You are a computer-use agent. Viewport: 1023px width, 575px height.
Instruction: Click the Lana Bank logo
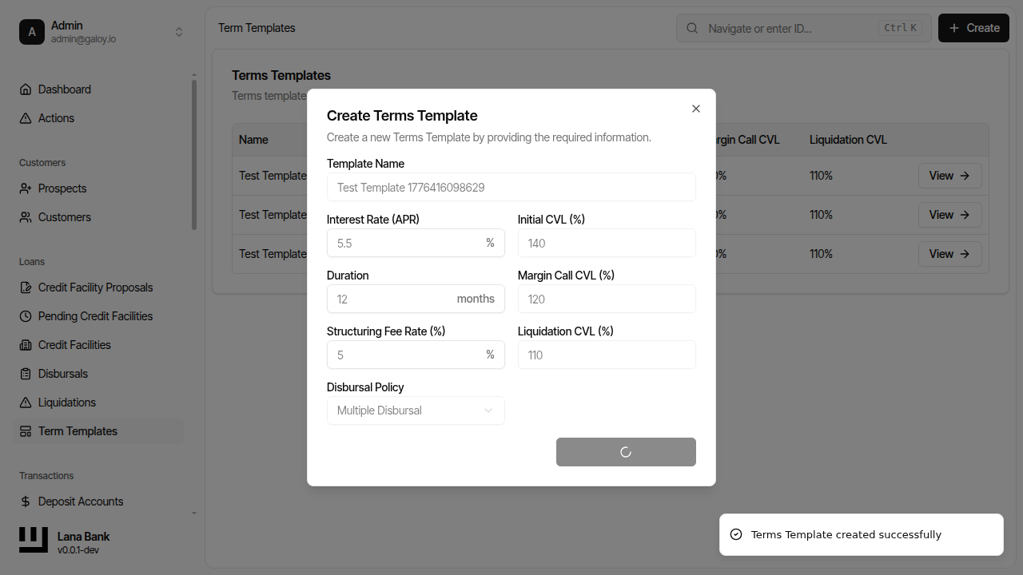33,540
